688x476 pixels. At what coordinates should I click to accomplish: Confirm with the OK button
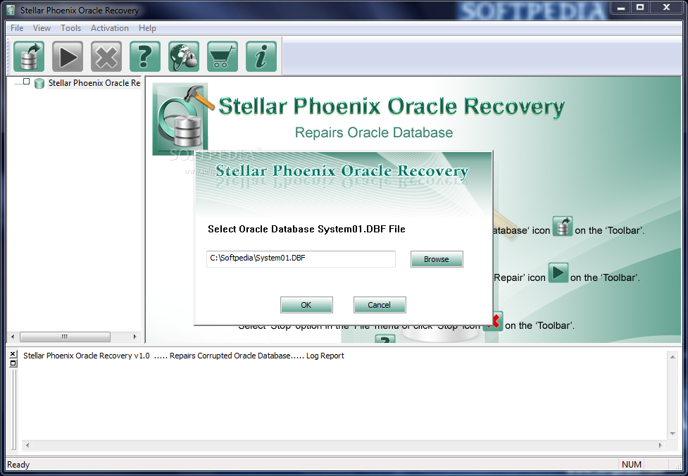point(306,305)
